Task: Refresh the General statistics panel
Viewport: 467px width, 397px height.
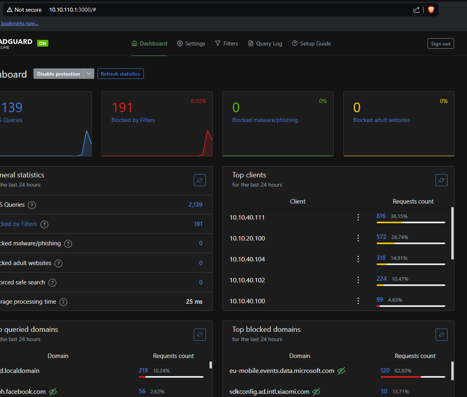Action: [x=199, y=180]
